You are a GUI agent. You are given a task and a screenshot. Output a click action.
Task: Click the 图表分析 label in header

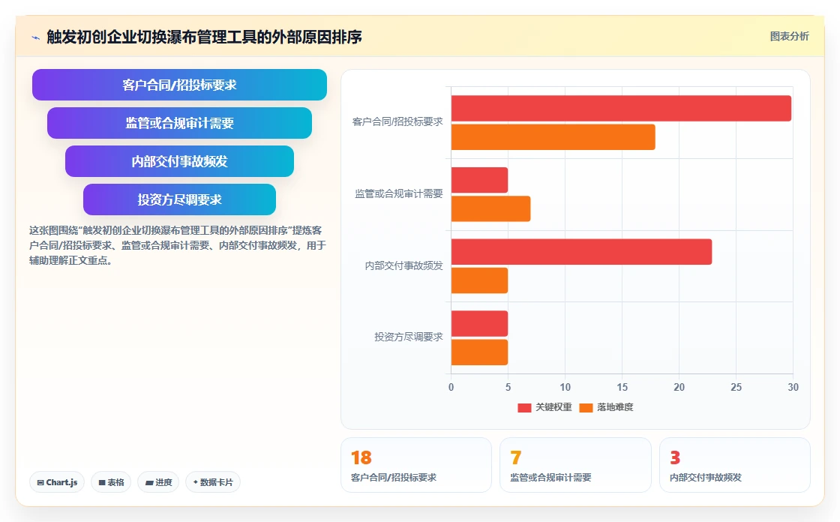[789, 37]
